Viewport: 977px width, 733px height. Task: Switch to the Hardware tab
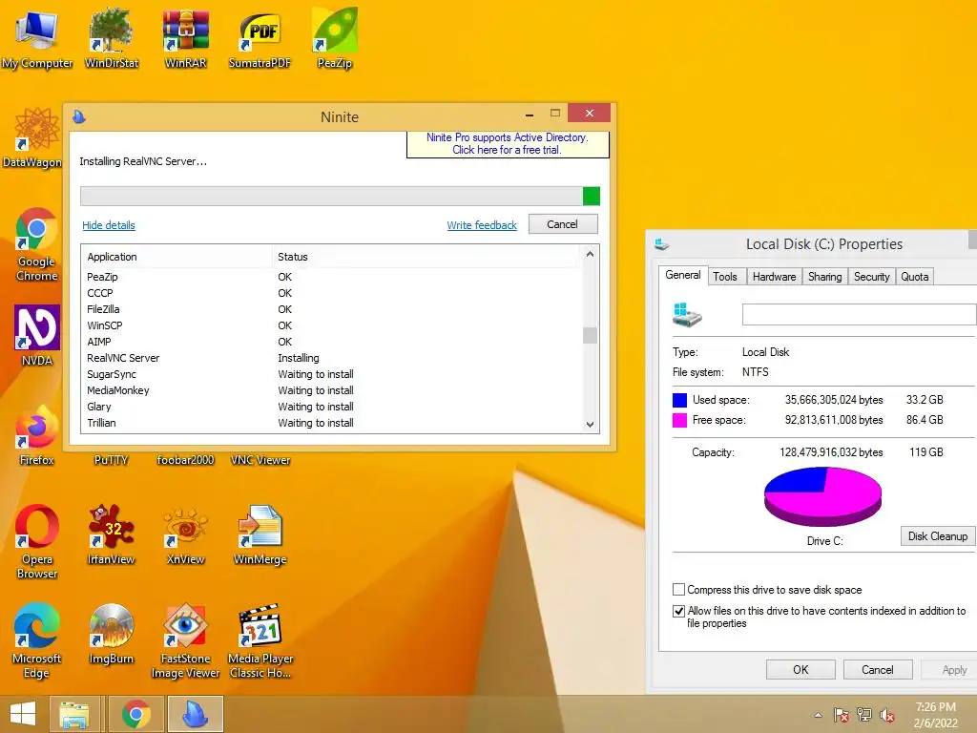click(774, 277)
